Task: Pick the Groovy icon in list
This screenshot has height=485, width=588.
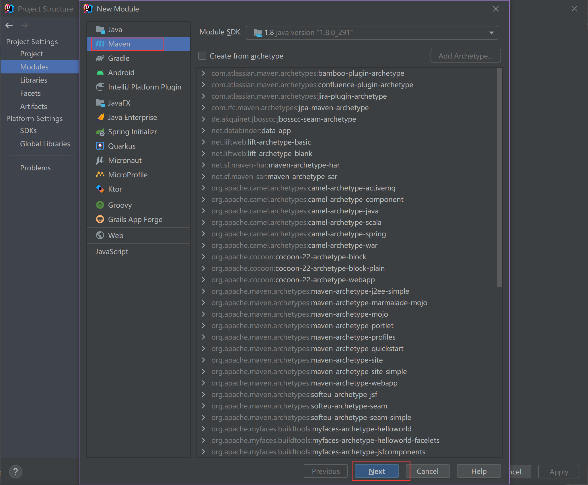Action: point(100,205)
